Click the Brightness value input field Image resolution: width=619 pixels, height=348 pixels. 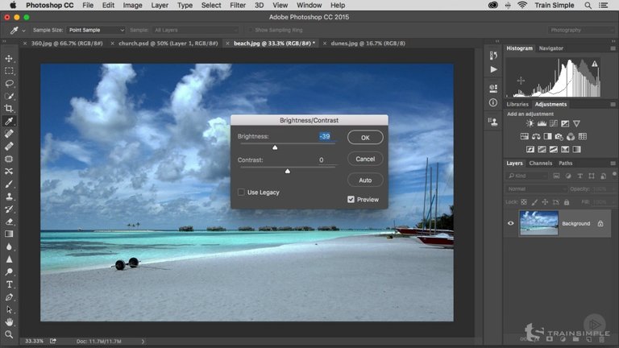coord(324,136)
